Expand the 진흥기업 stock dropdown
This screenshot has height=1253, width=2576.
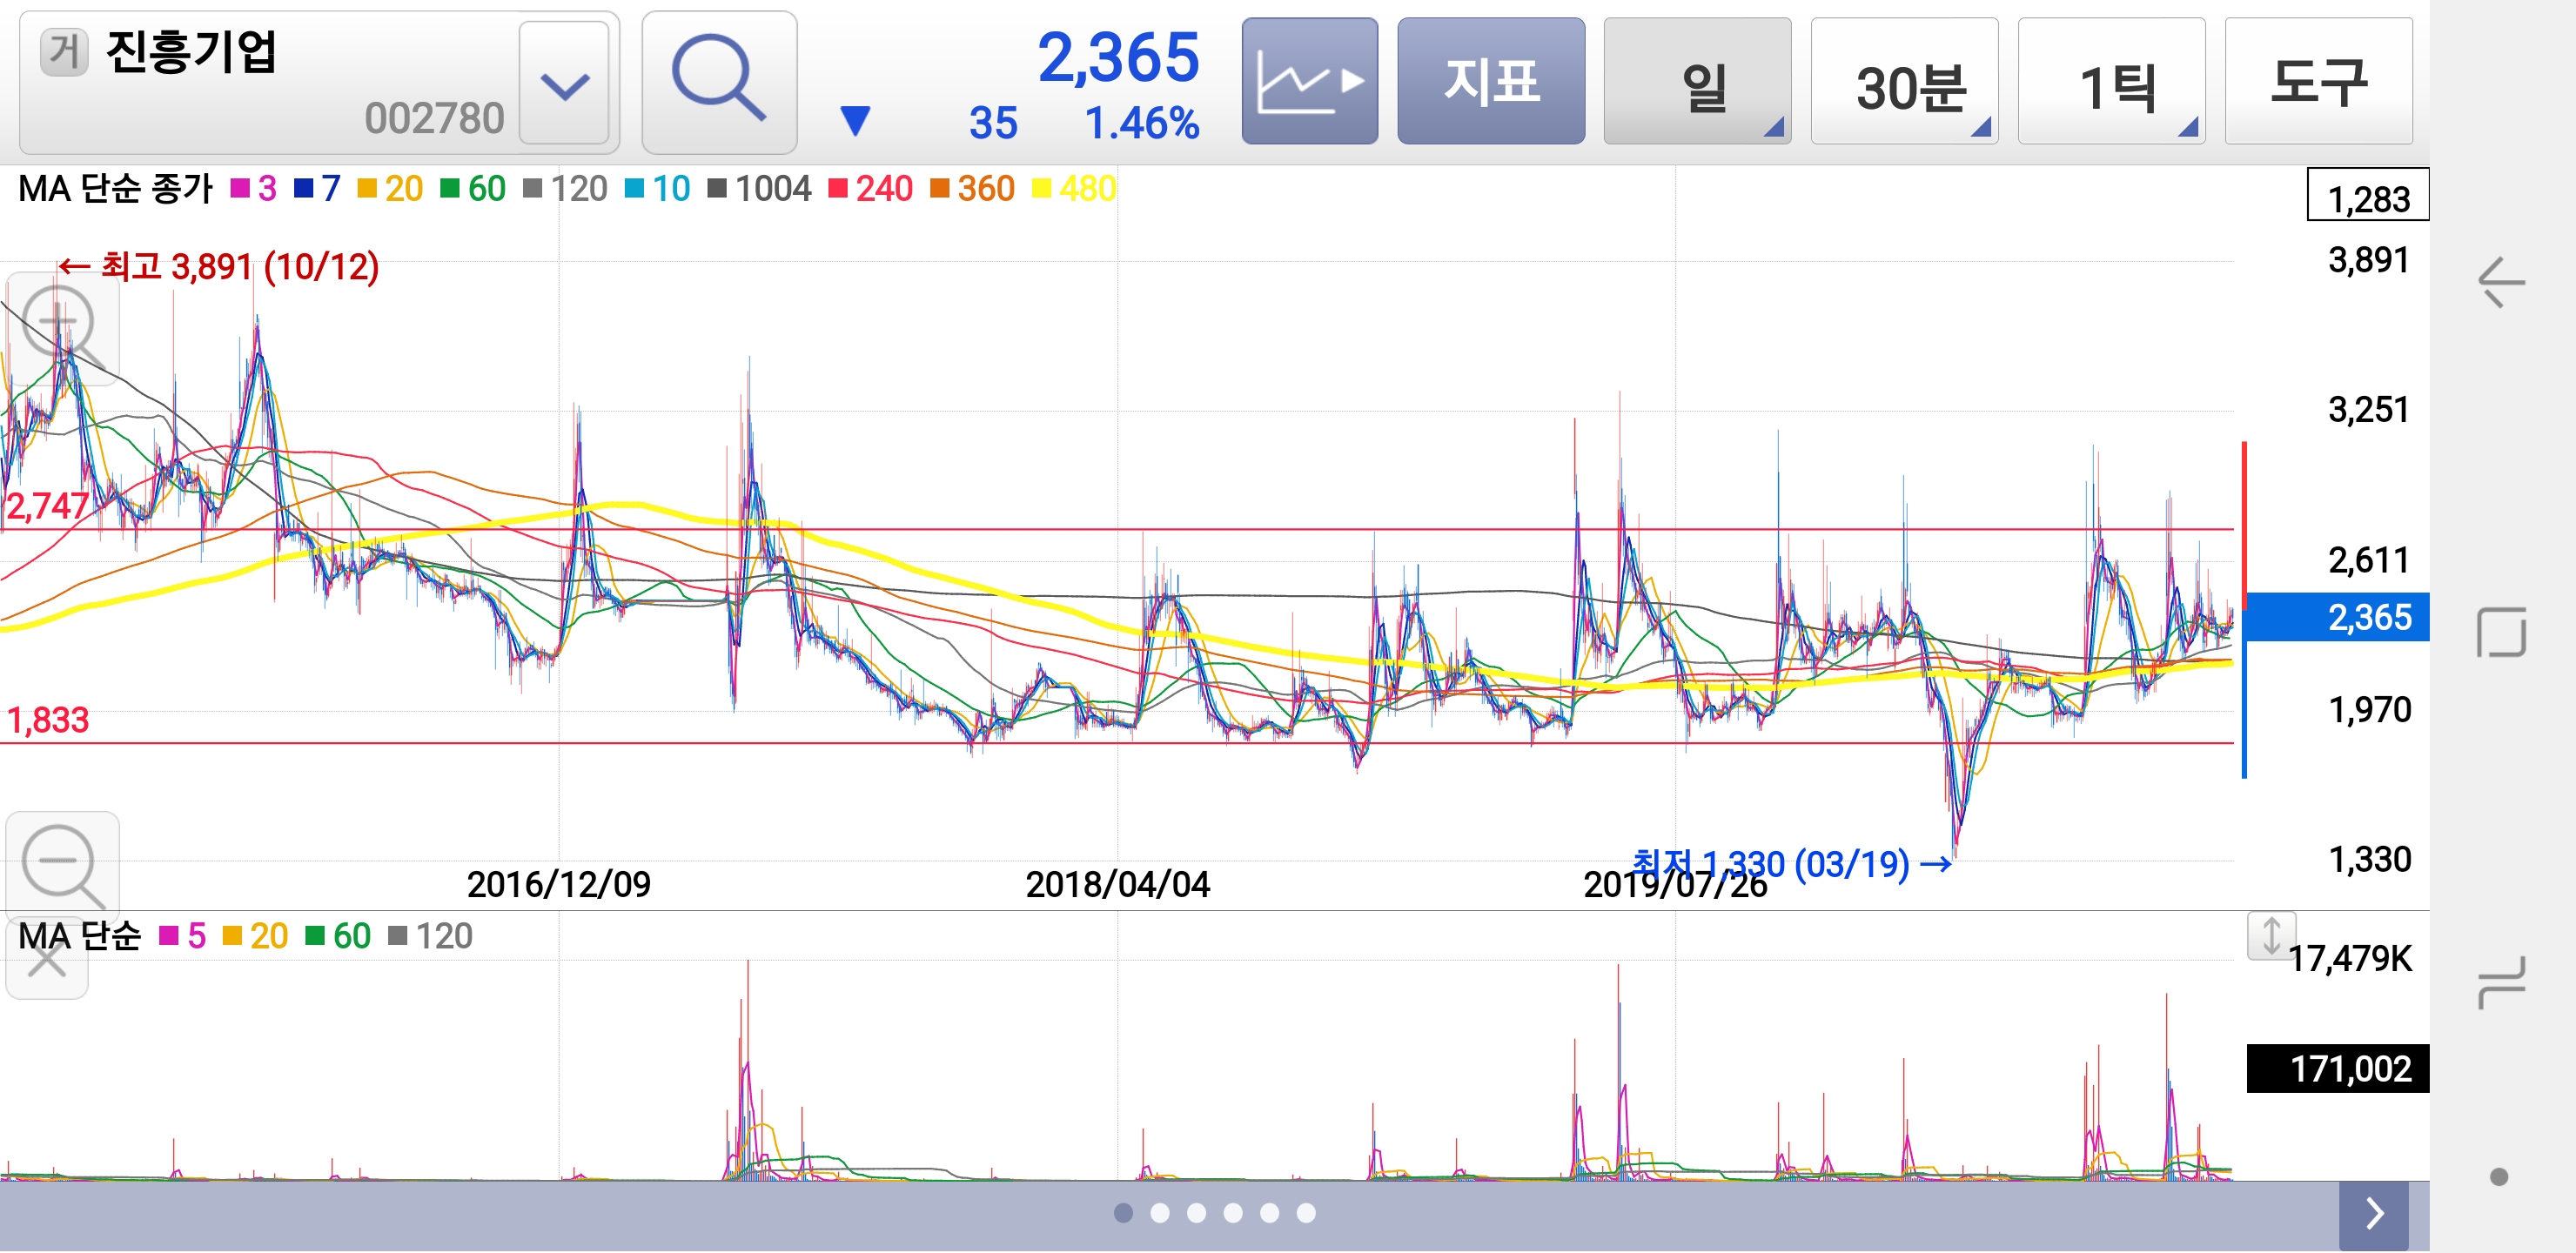[564, 85]
